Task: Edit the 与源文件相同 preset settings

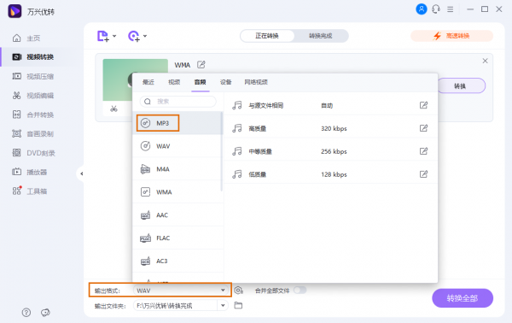Action: pyautogui.click(x=423, y=105)
